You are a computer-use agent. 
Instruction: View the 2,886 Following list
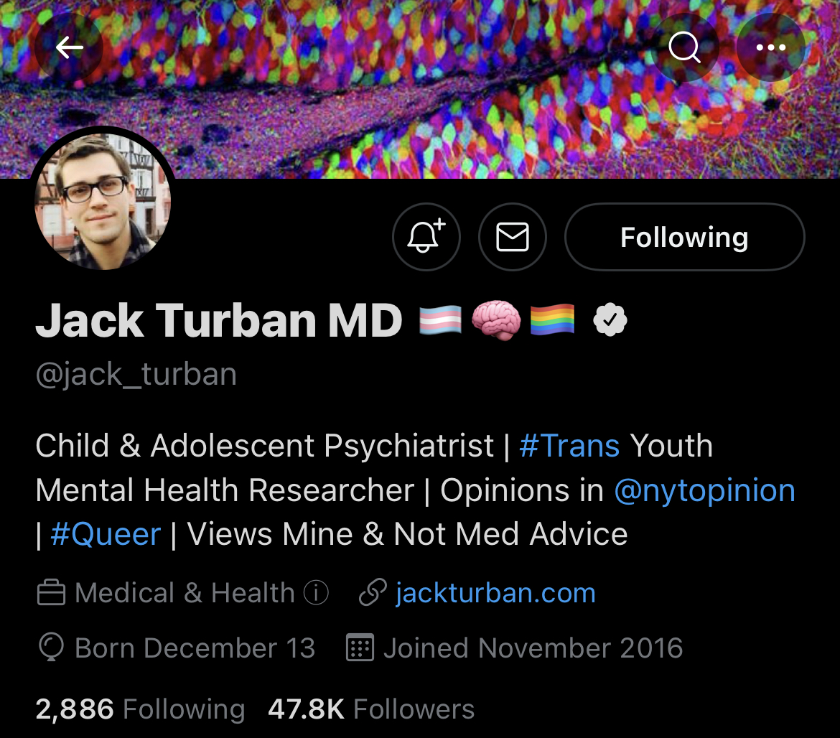pos(140,709)
